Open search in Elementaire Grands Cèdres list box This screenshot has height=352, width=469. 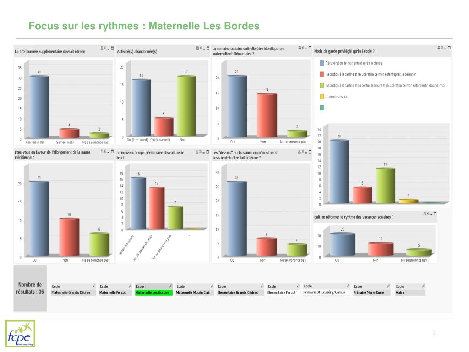(262, 286)
